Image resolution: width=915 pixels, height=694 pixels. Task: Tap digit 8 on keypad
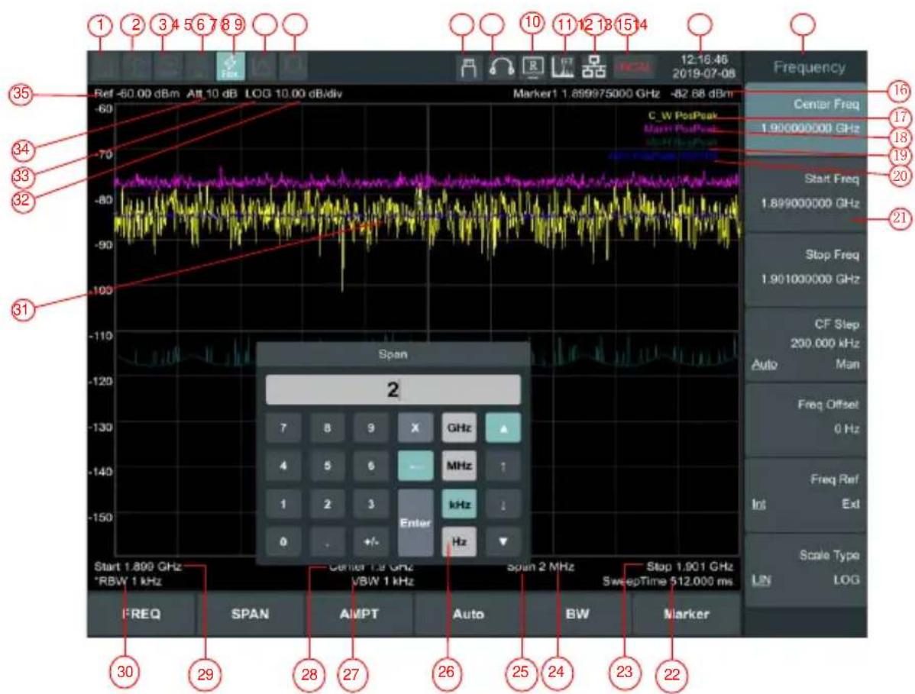pos(327,428)
